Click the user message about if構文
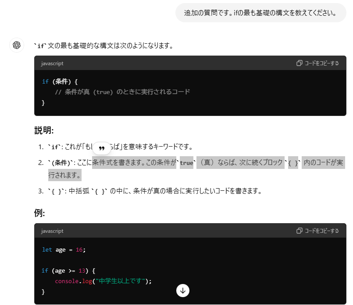 pyautogui.click(x=261, y=13)
